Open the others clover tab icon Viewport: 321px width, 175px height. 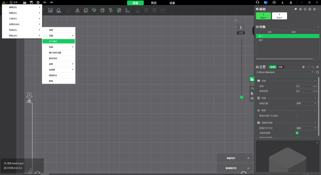click(252, 98)
